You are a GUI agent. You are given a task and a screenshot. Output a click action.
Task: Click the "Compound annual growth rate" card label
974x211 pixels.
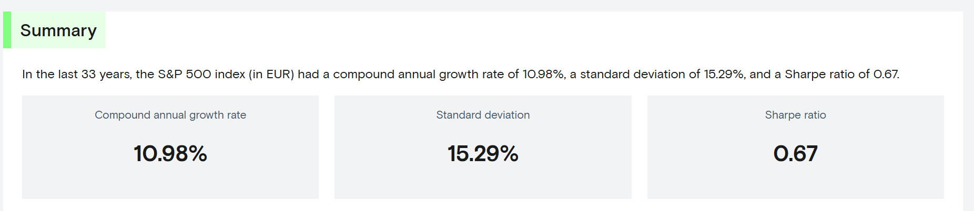coord(170,115)
